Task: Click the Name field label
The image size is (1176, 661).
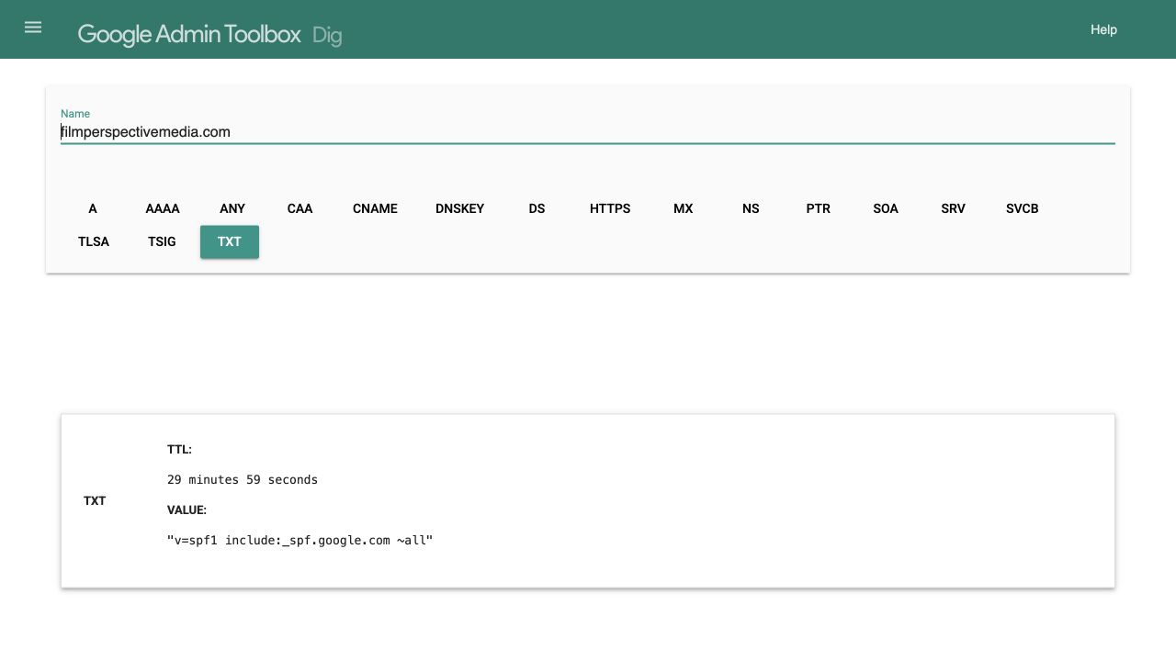Action: tap(75, 114)
